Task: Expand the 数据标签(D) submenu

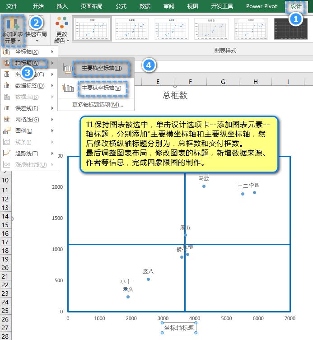Action: [30, 86]
